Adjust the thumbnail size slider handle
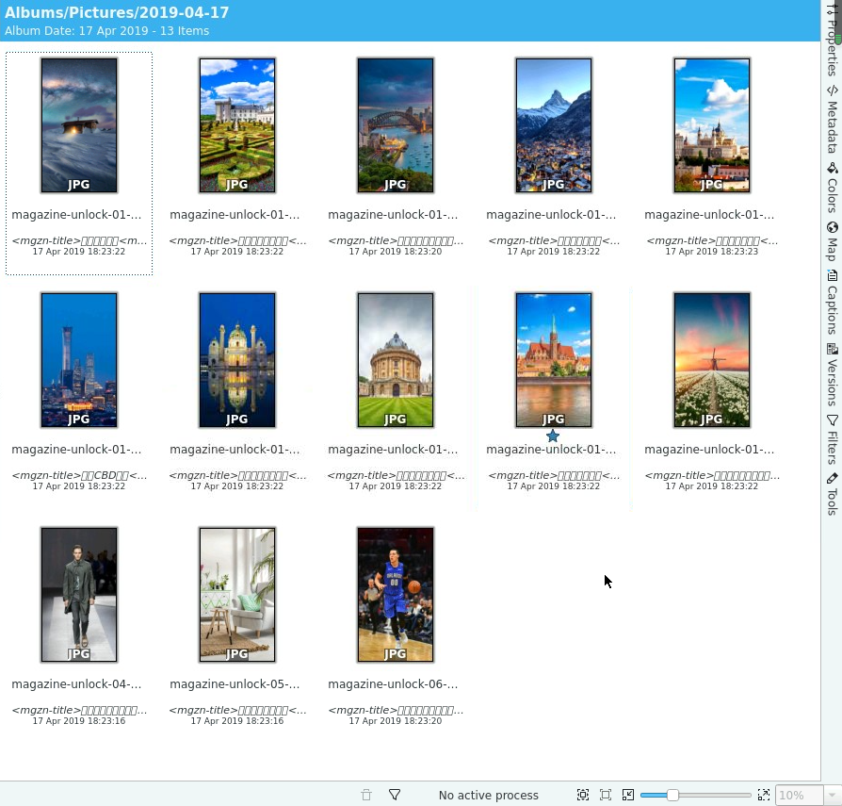This screenshot has height=806, width=842. coord(672,795)
